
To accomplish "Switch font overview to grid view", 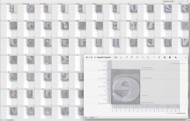I will pyautogui.click(x=2, y=120).
